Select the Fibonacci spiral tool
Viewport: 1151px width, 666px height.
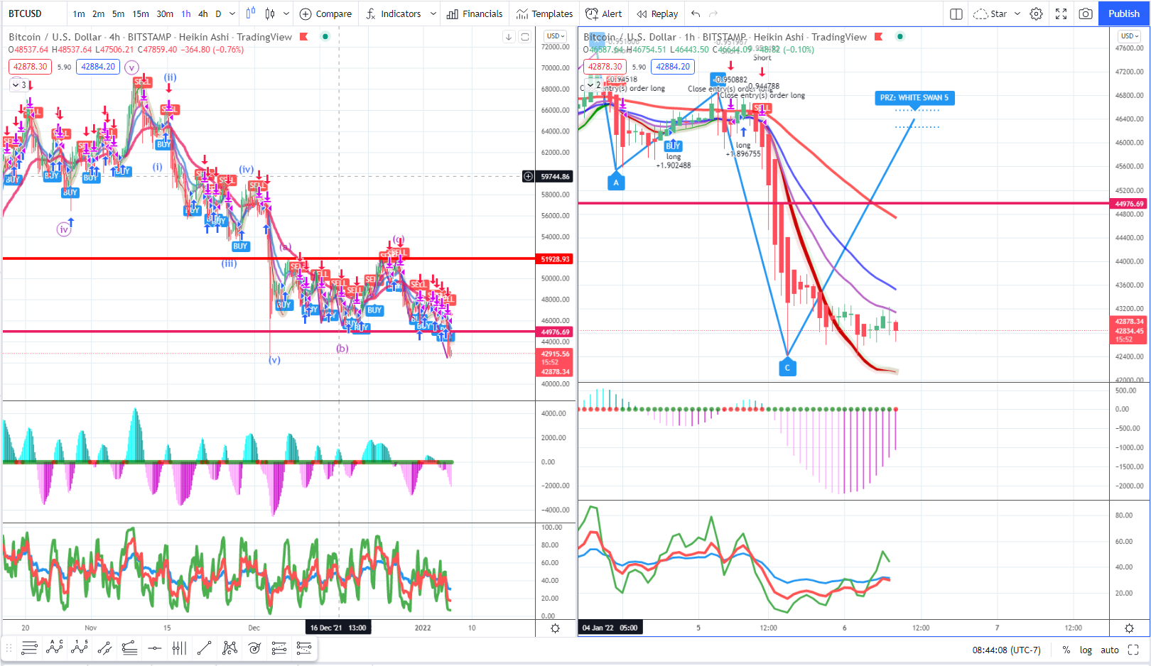[x=254, y=648]
